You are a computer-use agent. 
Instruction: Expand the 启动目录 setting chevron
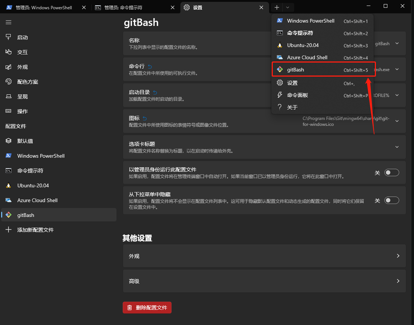(x=397, y=95)
